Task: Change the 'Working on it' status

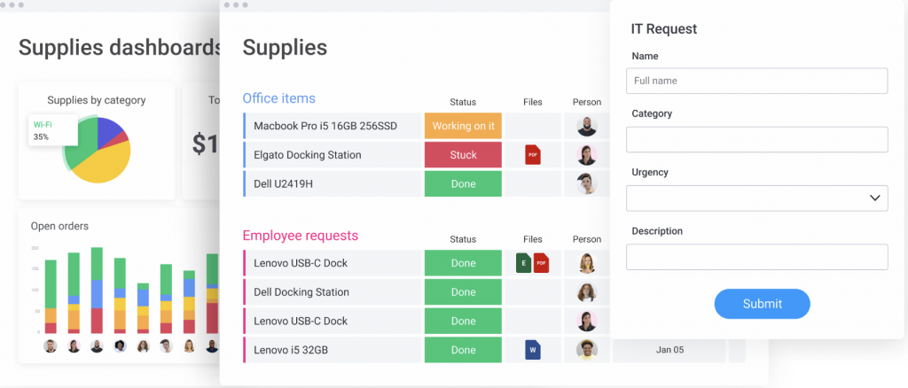Action: 463,126
